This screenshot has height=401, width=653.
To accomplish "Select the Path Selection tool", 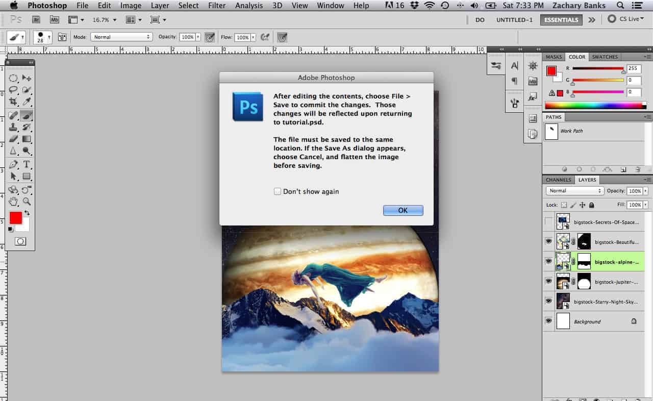I will click(13, 176).
